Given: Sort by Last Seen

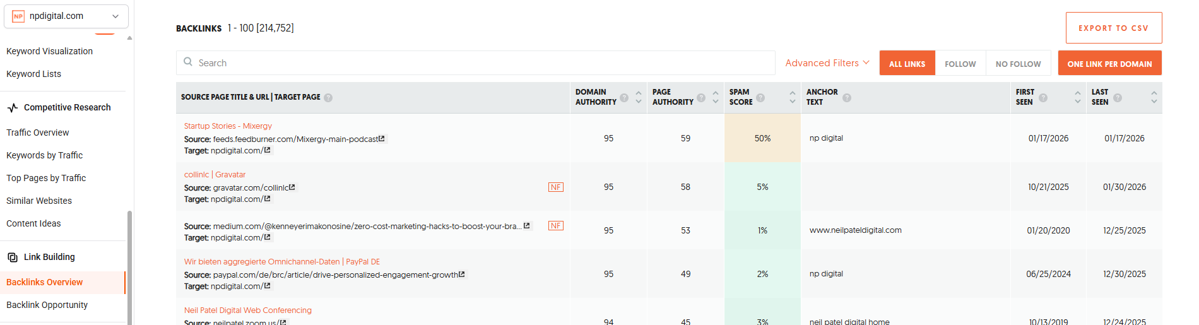Looking at the screenshot, I should click(1154, 97).
